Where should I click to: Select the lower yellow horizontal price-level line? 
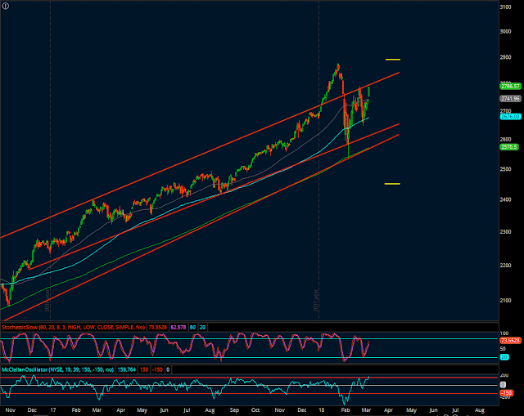[392, 183]
